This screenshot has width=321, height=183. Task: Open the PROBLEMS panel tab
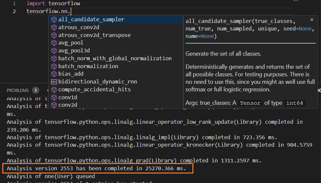pyautogui.click(x=18, y=90)
